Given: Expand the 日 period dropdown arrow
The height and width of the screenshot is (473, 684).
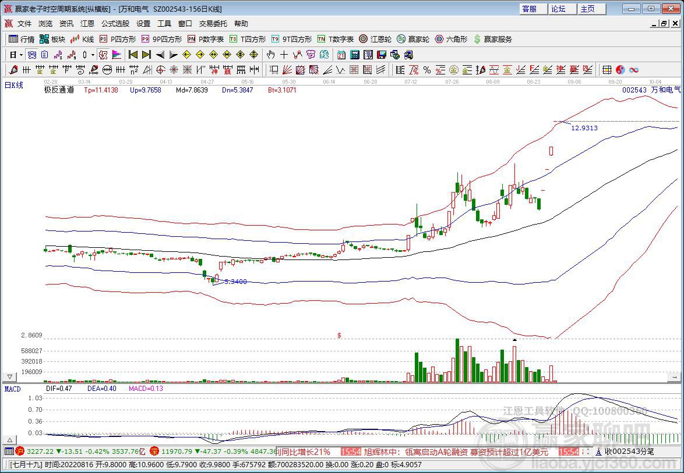Looking at the screenshot, I should tap(22, 55).
